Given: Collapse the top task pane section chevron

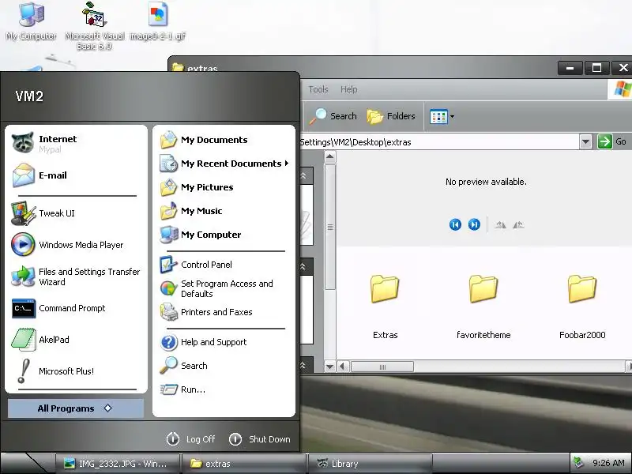Looking at the screenshot, I should pyautogui.click(x=303, y=175).
